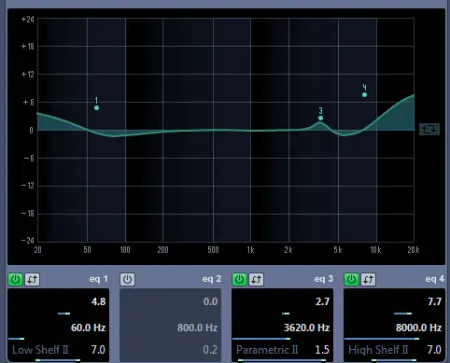
Task: Select EQ point 3 on the curve
Action: [320, 118]
